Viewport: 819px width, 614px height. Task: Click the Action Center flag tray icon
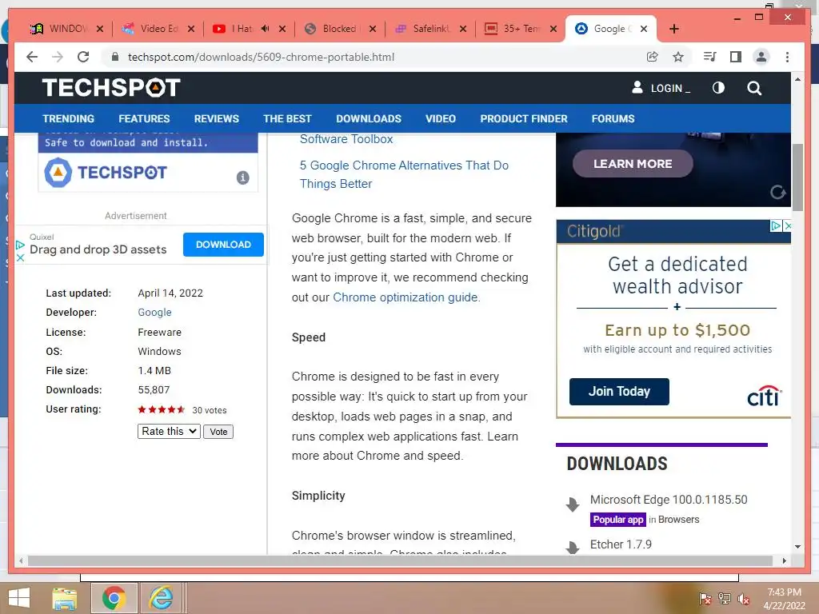[705, 598]
